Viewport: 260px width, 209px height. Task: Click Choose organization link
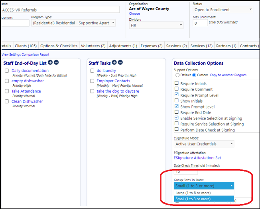[x=134, y=14]
